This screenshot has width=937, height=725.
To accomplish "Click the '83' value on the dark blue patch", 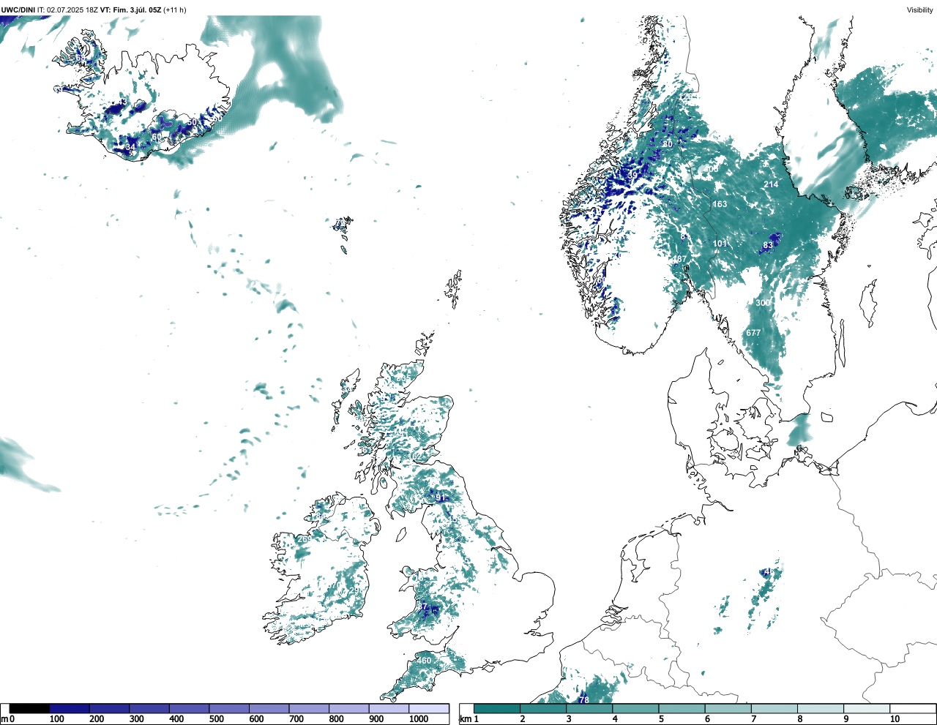I will pyautogui.click(x=768, y=245).
